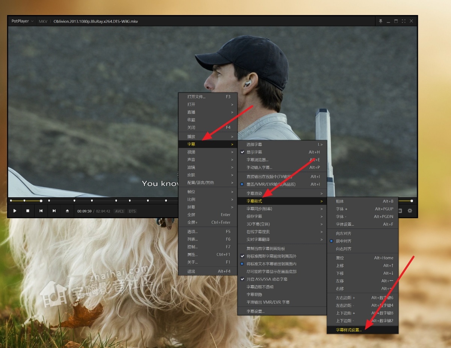451x348 pixels.
Task: Click the 关闭 F4 menu entry
Action: (208, 127)
